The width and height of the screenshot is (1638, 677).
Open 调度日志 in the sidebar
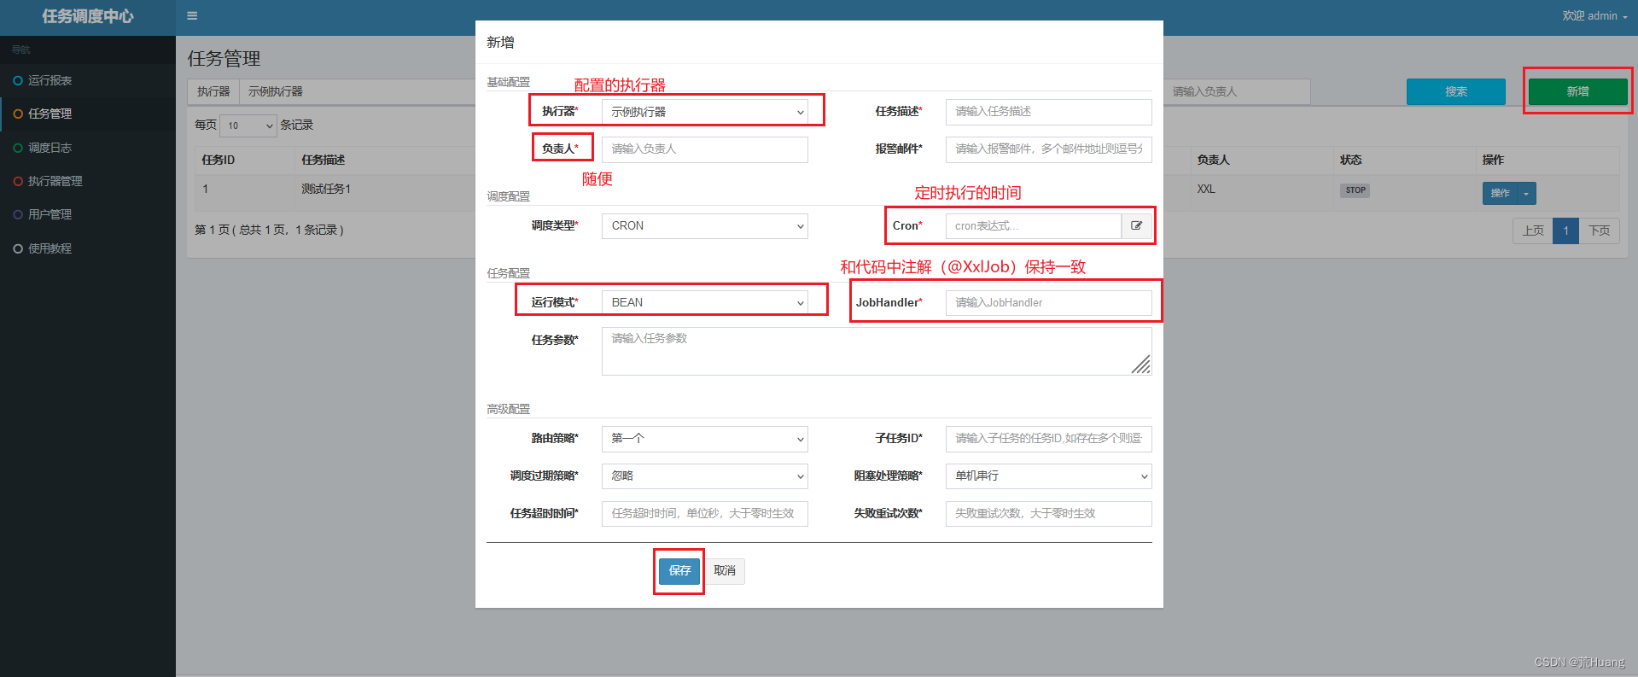tap(88, 148)
